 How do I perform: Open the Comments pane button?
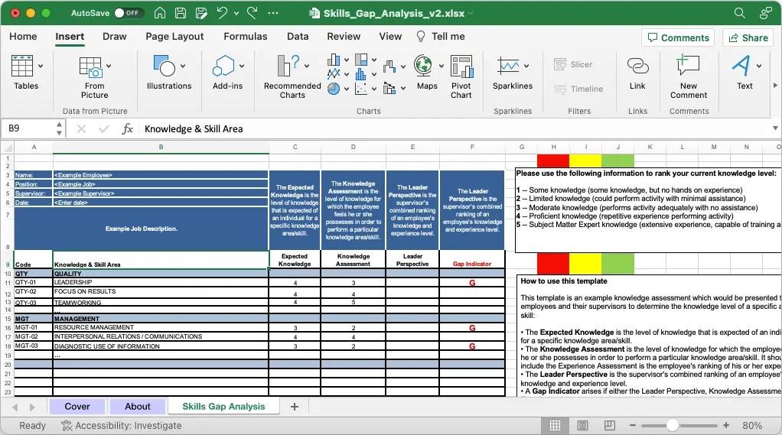tap(678, 38)
